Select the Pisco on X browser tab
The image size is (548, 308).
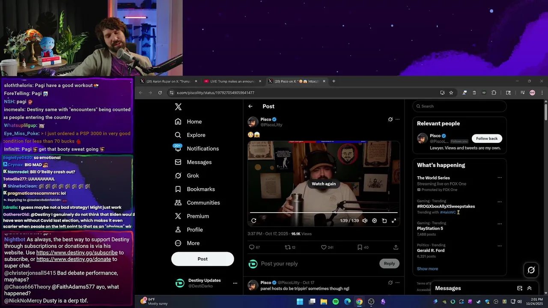pos(297,81)
